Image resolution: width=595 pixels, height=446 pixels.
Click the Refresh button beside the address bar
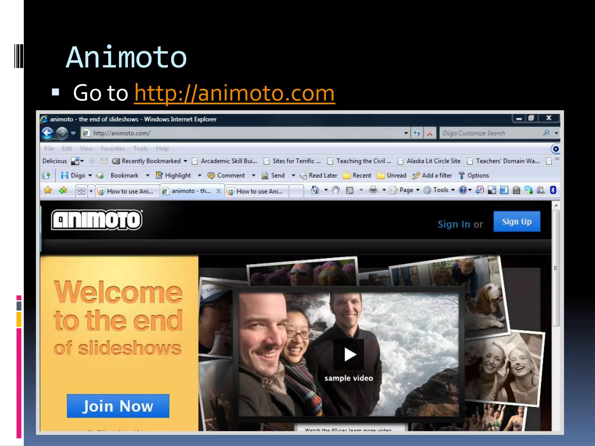pos(417,133)
